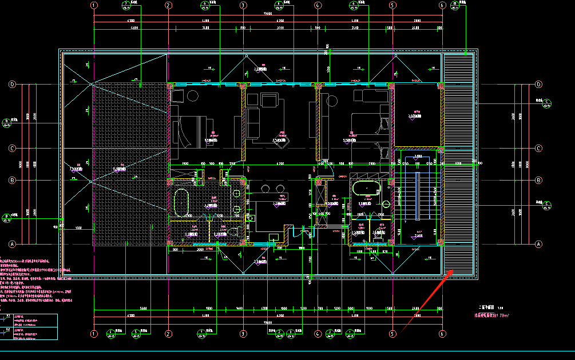The width and height of the screenshot is (575, 360).
Task: Pick axis bubble 5 below the plan
Action: point(392,334)
